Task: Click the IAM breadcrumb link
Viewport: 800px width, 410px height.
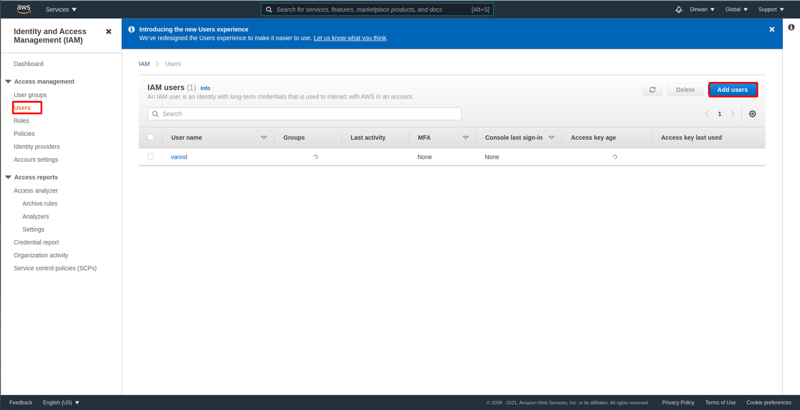Action: click(x=144, y=64)
